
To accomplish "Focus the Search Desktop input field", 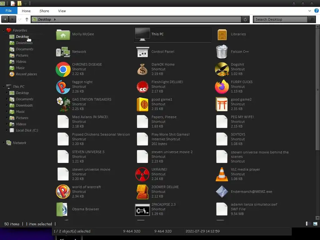I will [x=280, y=19].
